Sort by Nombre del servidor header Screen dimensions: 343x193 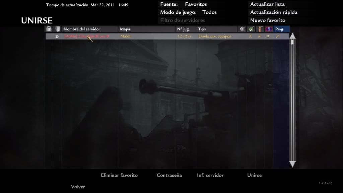[x=90, y=29]
